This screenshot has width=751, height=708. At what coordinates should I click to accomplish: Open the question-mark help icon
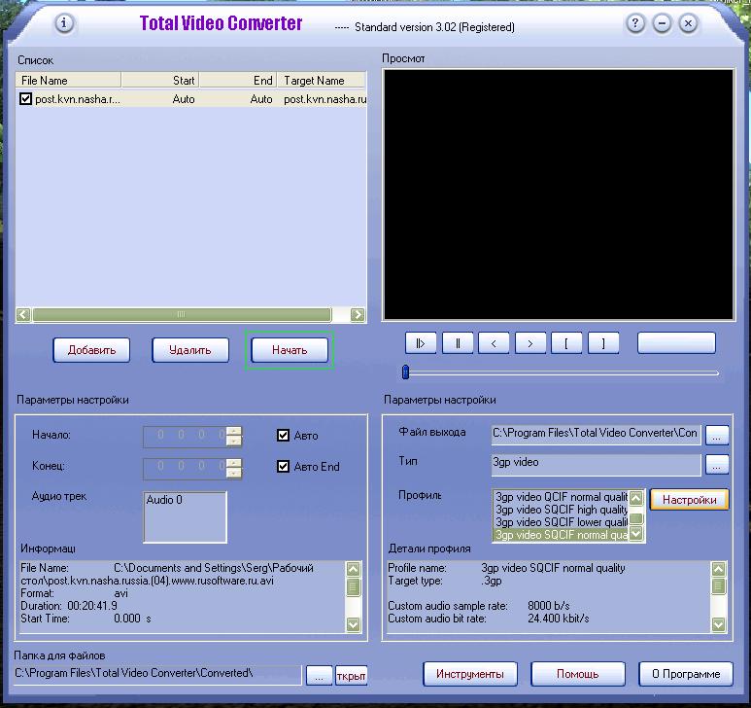pyautogui.click(x=635, y=23)
